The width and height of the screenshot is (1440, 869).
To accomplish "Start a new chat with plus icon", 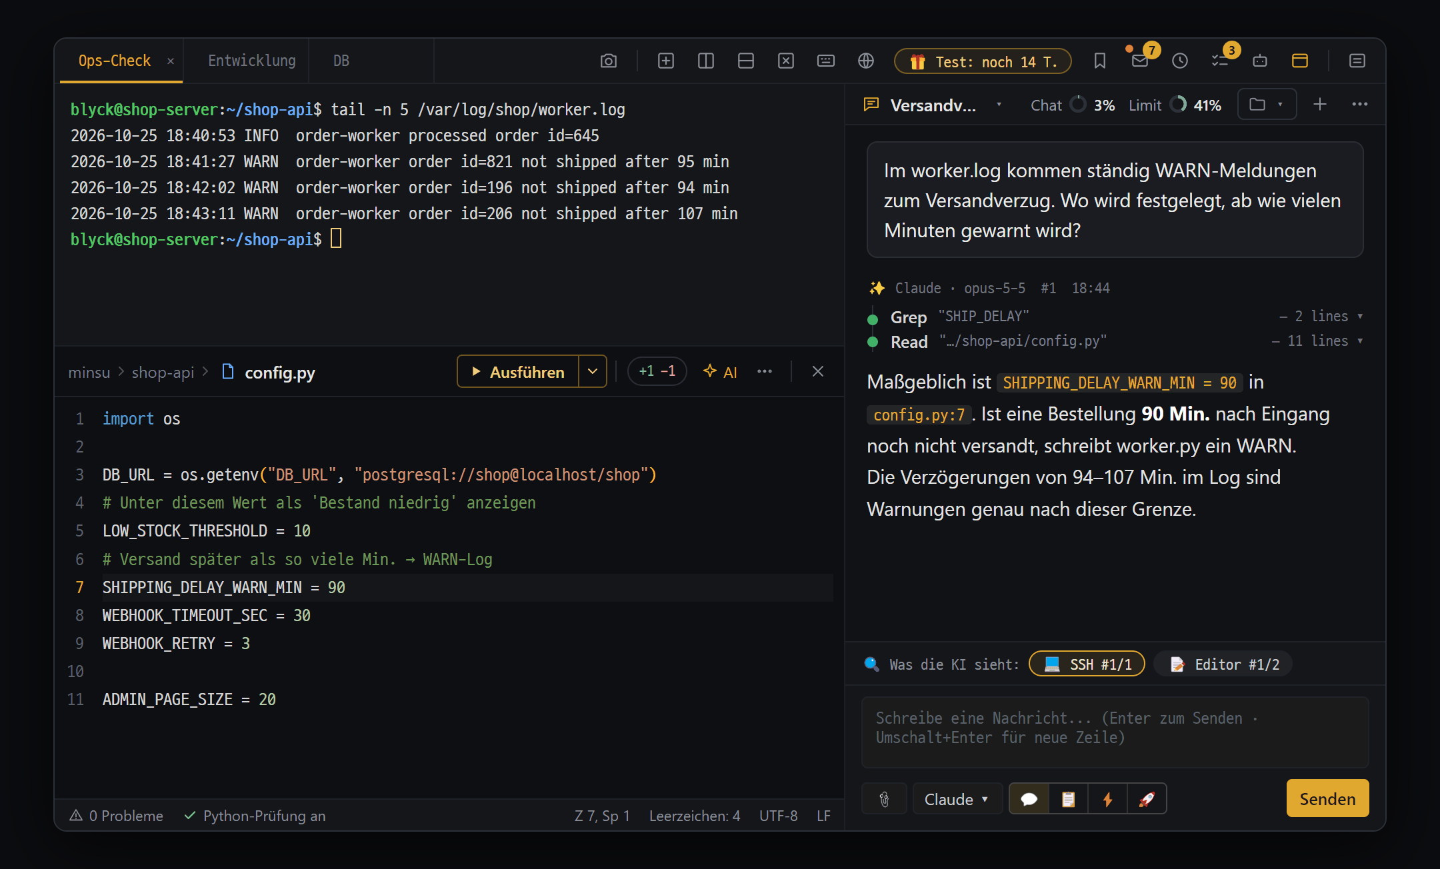I will 1320,105.
